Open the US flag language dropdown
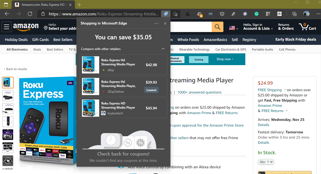 click(234, 28)
